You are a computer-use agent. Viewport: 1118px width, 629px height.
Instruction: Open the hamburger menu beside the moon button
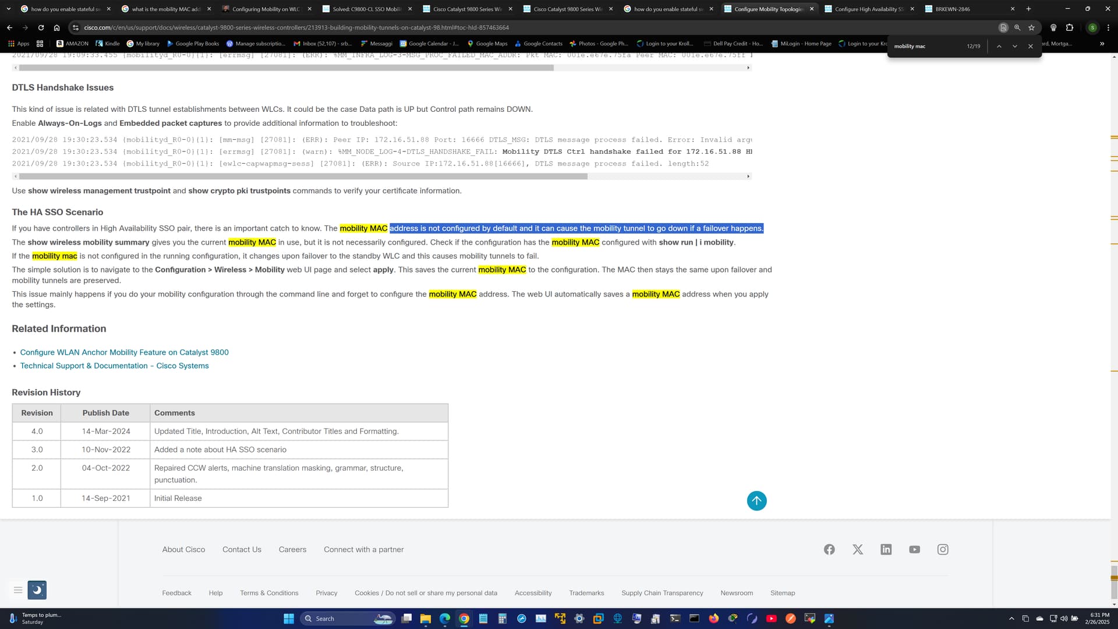point(18,590)
